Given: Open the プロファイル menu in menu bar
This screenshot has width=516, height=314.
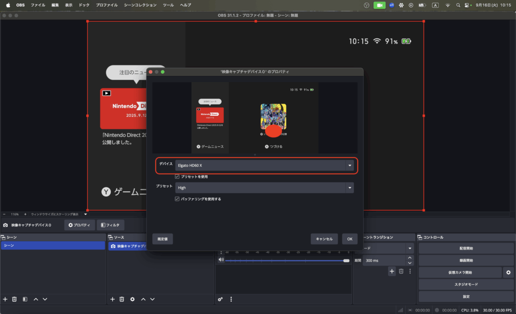Looking at the screenshot, I should (107, 5).
